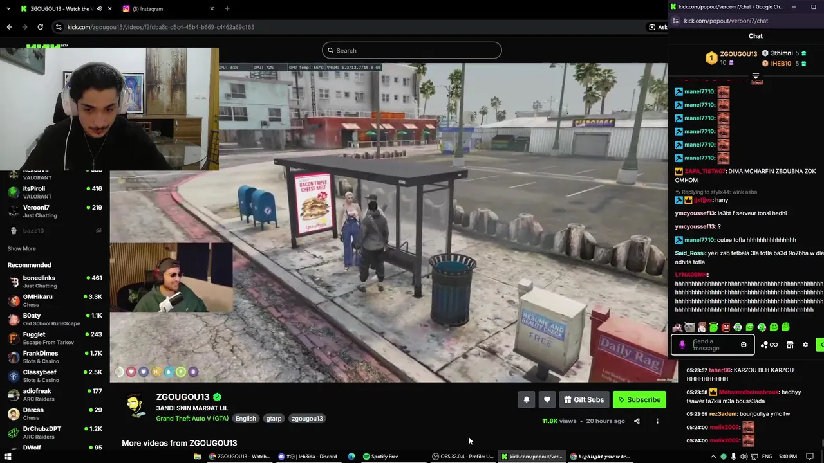Click the taskbar volume icon
This screenshot has width=824, height=463.
coord(745,457)
